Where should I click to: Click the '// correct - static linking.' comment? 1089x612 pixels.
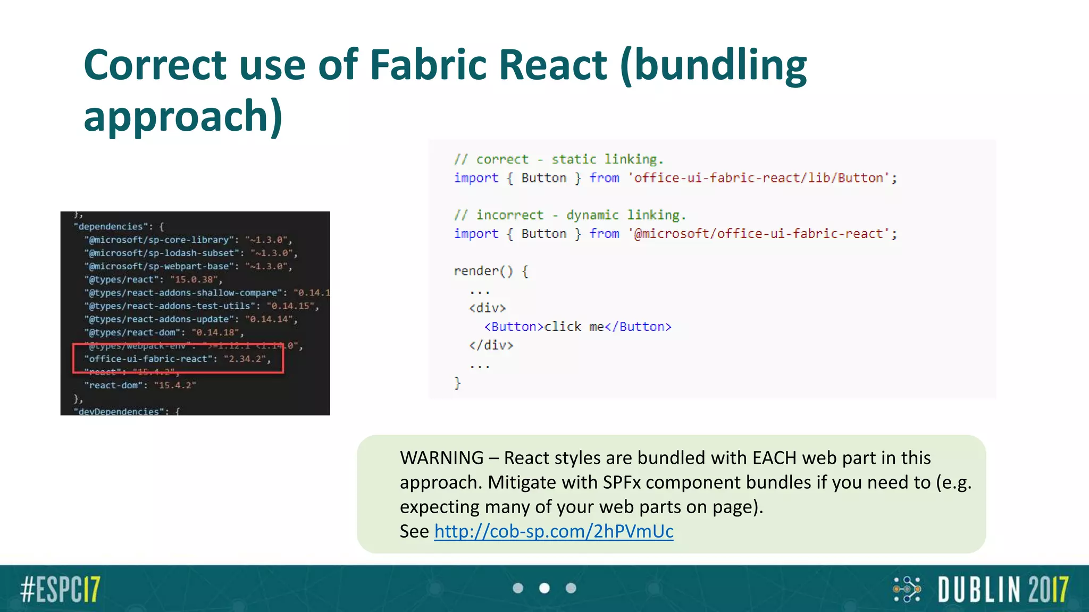point(559,159)
